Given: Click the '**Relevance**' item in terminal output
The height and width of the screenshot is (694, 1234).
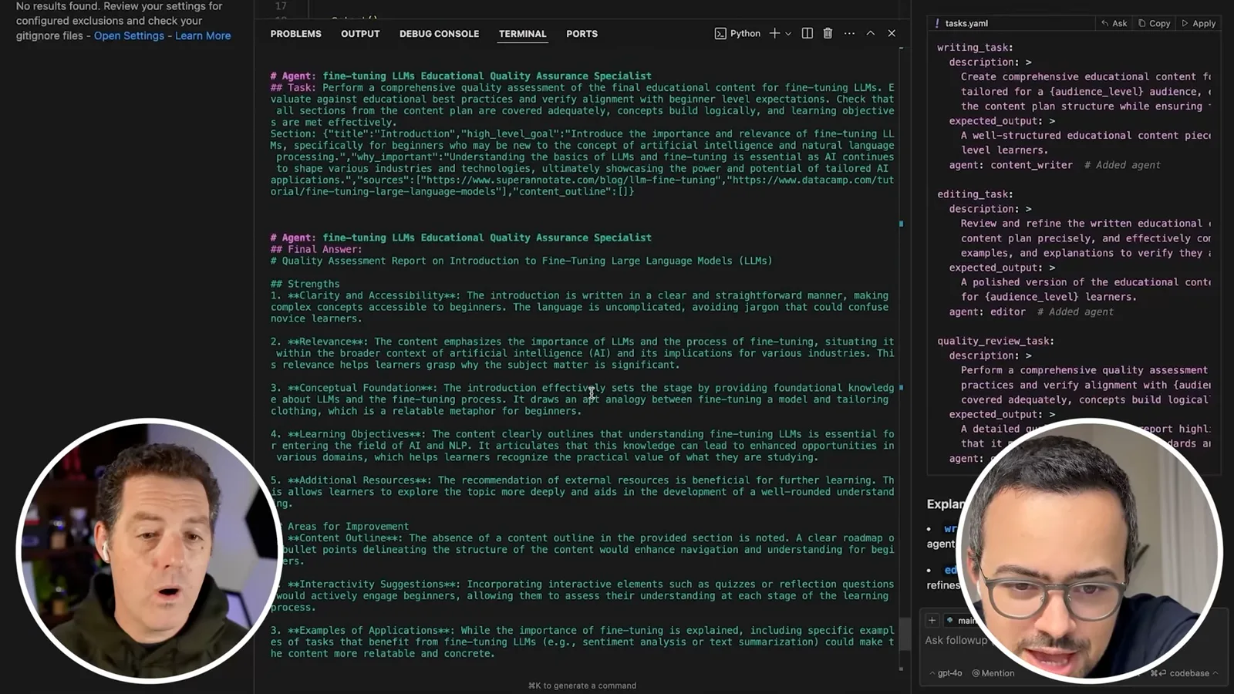Looking at the screenshot, I should point(325,342).
